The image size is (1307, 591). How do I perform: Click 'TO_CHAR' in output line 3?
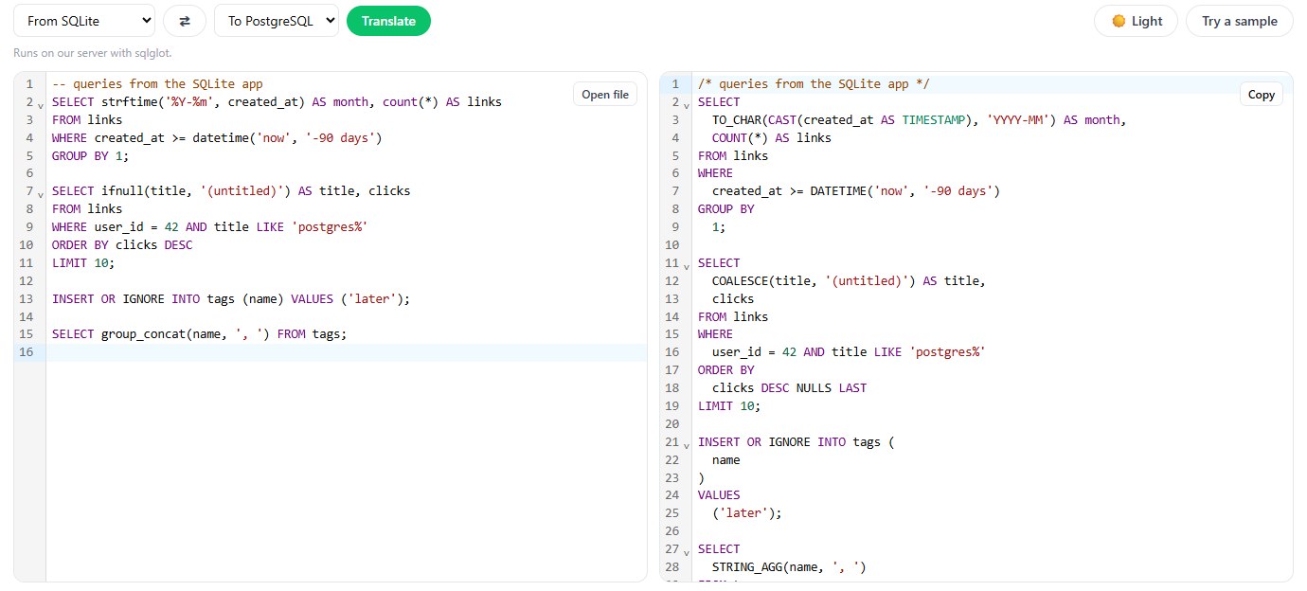pos(737,119)
